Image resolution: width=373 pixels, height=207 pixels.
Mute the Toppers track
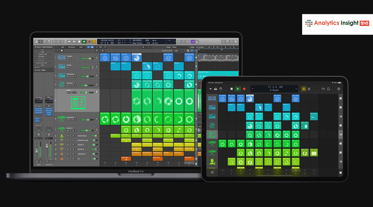click(x=68, y=58)
